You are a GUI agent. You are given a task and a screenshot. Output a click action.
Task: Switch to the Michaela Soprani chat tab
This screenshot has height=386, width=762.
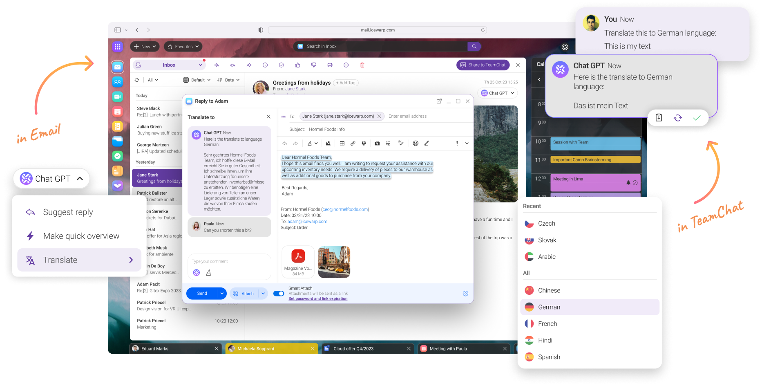(x=271, y=348)
